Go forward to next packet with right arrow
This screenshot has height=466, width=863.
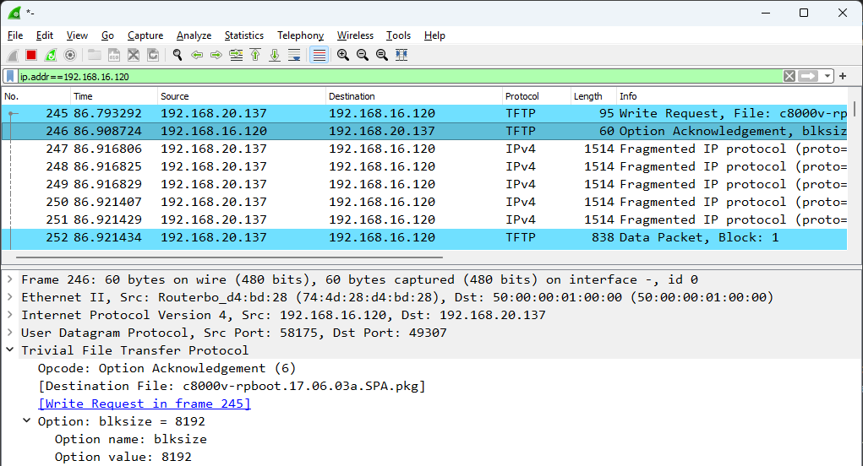point(216,55)
